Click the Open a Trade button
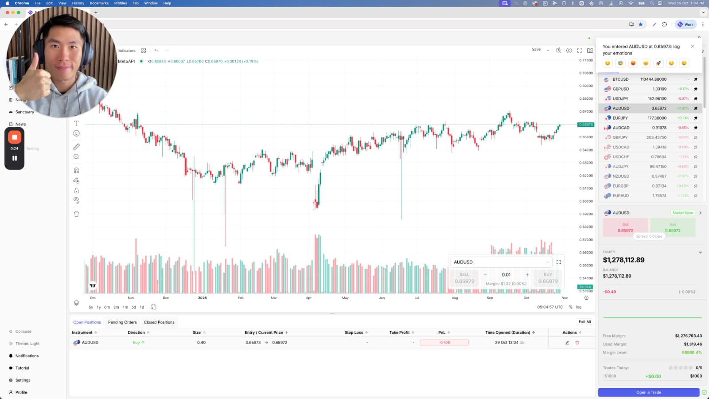 (x=648, y=392)
